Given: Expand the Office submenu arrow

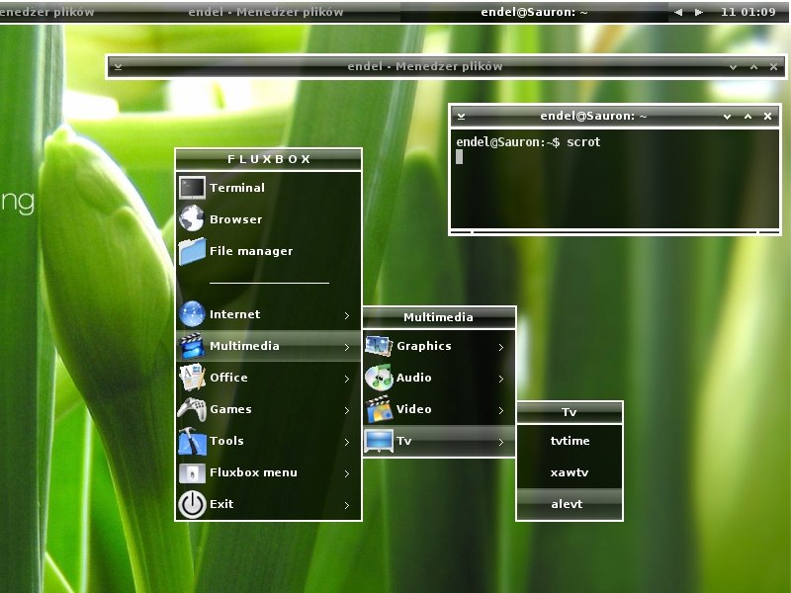Looking at the screenshot, I should click(347, 379).
